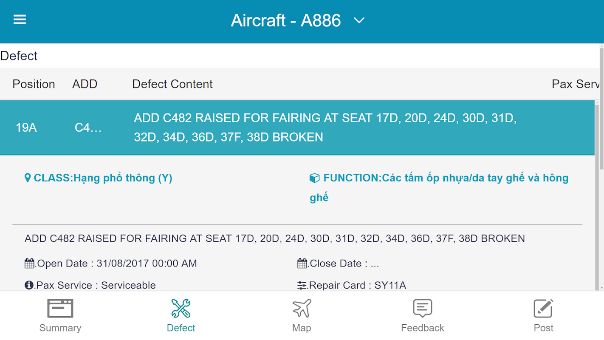Click the Repair Card sliders icon
Image resolution: width=604 pixels, height=340 pixels.
point(302,285)
